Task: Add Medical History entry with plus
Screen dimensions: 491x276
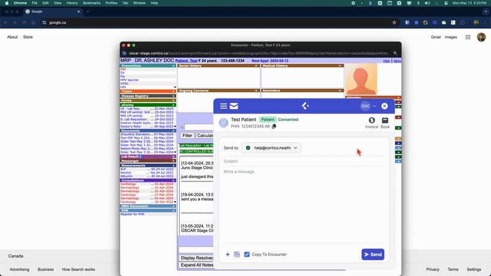Action: click(x=340, y=66)
